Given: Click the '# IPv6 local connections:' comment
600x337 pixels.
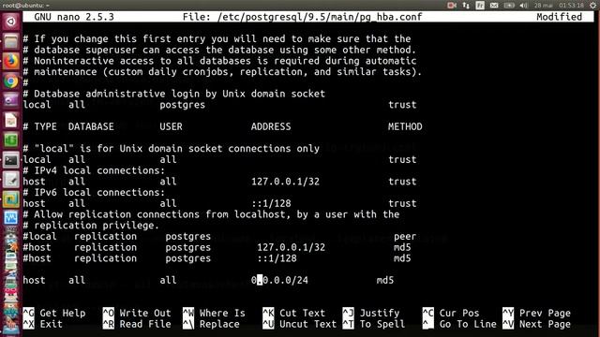Looking at the screenshot, I should point(94,192).
